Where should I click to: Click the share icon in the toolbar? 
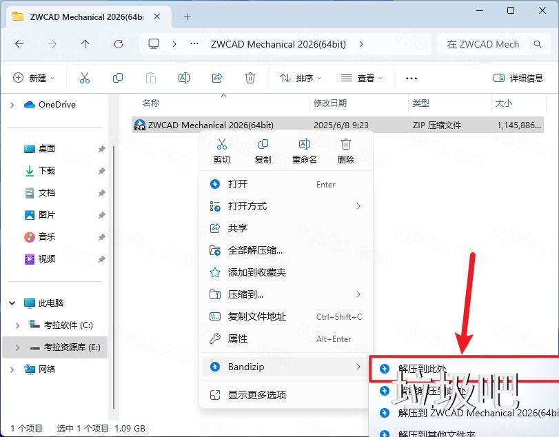tap(216, 78)
